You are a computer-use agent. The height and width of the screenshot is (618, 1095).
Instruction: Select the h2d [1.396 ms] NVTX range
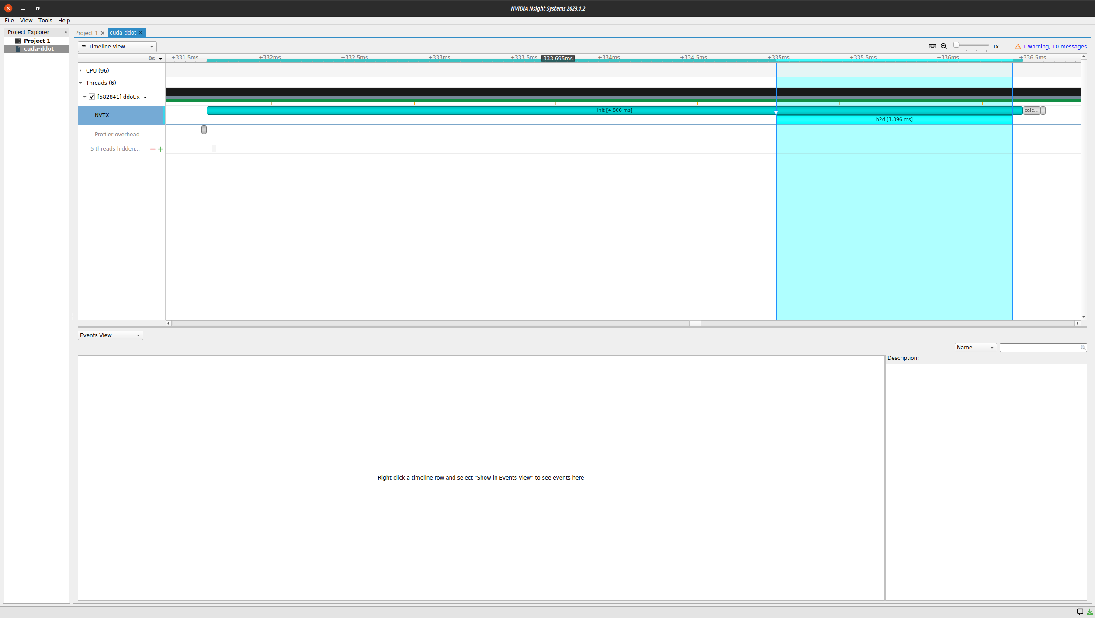point(894,120)
